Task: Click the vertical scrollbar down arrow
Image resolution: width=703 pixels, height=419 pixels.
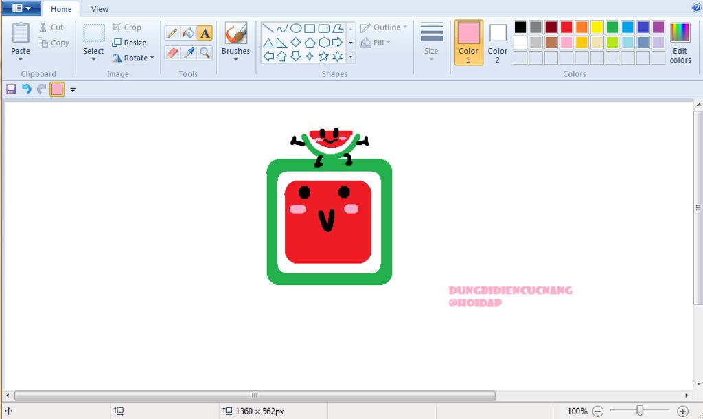Action: click(698, 384)
